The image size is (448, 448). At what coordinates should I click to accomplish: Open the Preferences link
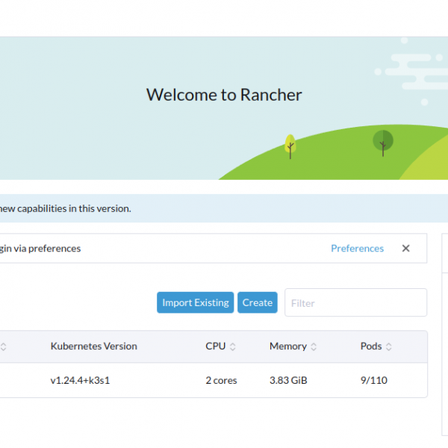pyautogui.click(x=357, y=249)
